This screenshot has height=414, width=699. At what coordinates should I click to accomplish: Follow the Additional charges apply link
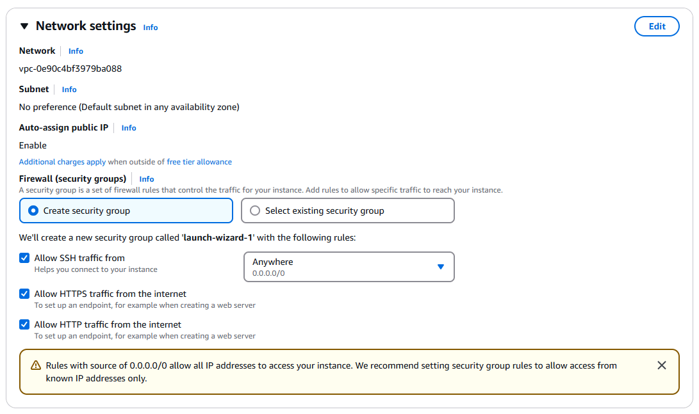62,162
